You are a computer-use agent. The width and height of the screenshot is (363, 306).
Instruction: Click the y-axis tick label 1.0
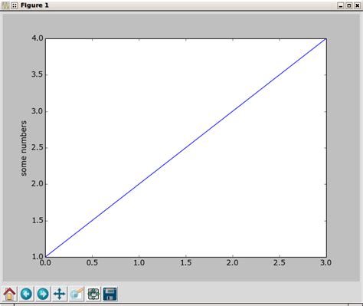coord(38,257)
